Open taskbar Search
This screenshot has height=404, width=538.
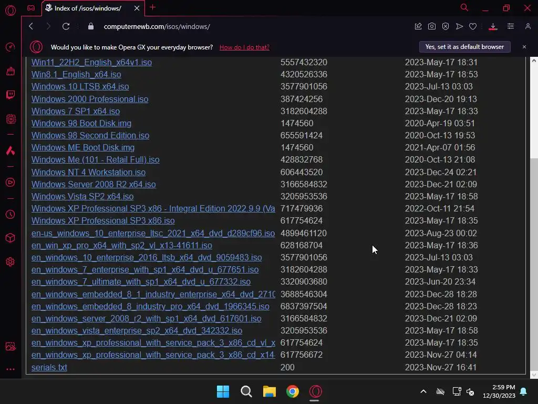(246, 391)
